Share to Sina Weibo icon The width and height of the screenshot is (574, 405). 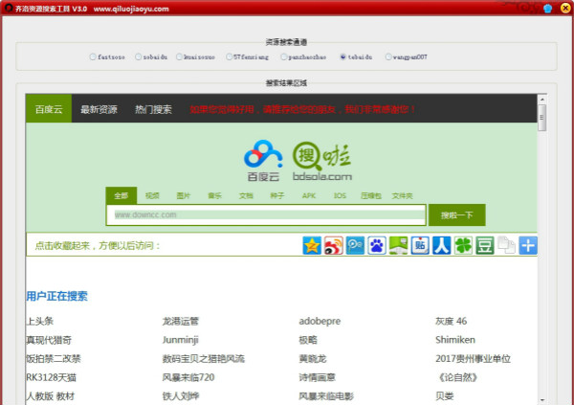click(x=334, y=245)
